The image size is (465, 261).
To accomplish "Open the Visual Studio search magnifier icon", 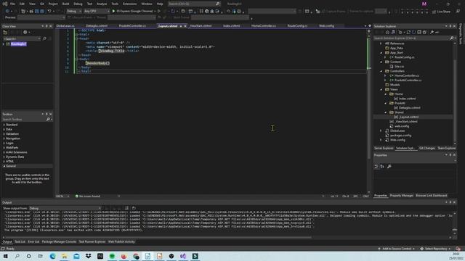I will [218, 4].
